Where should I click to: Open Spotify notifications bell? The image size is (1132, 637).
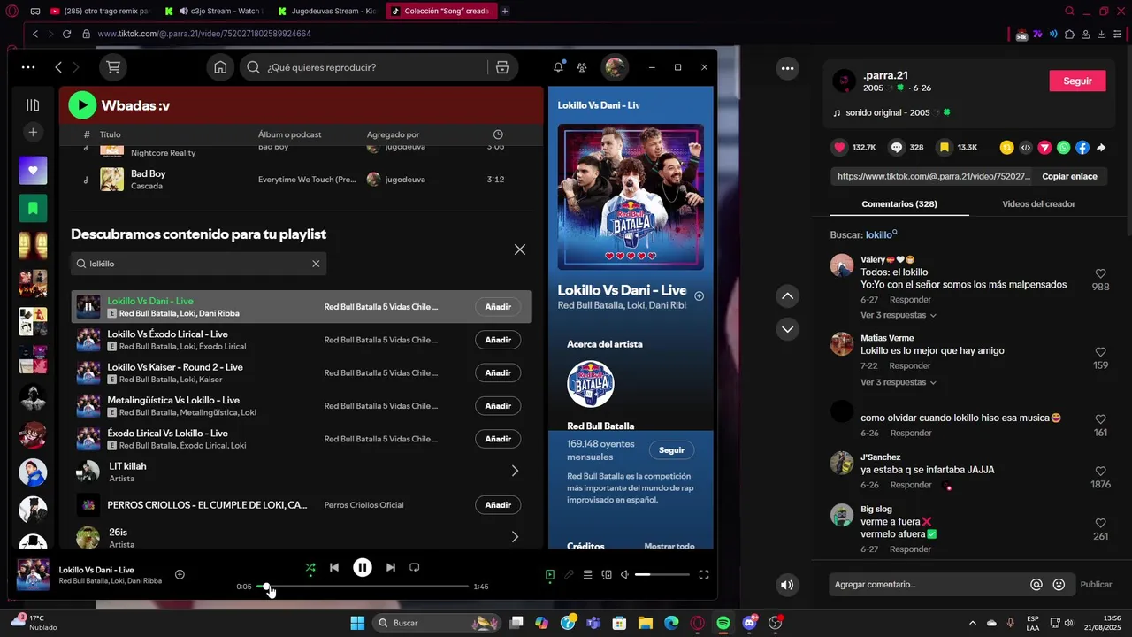point(558,67)
